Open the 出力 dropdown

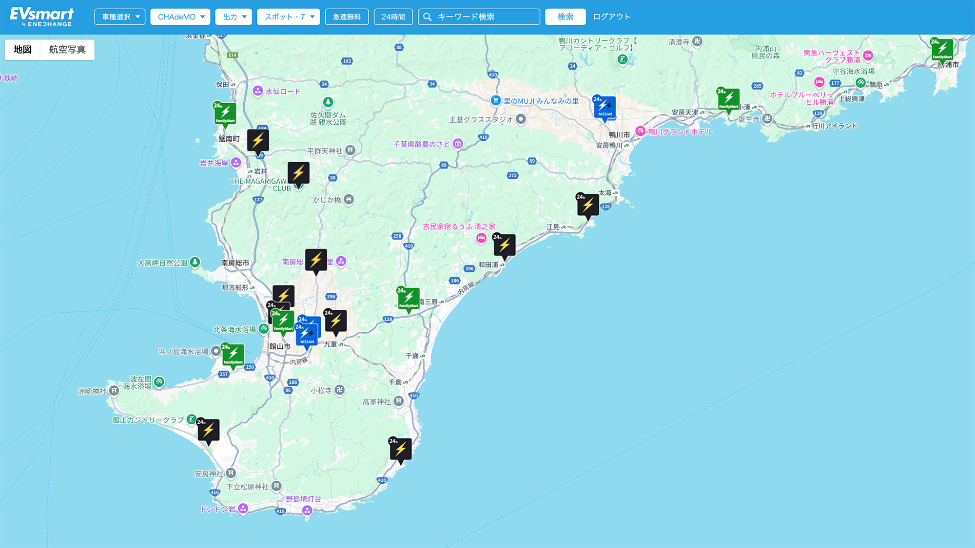(234, 17)
